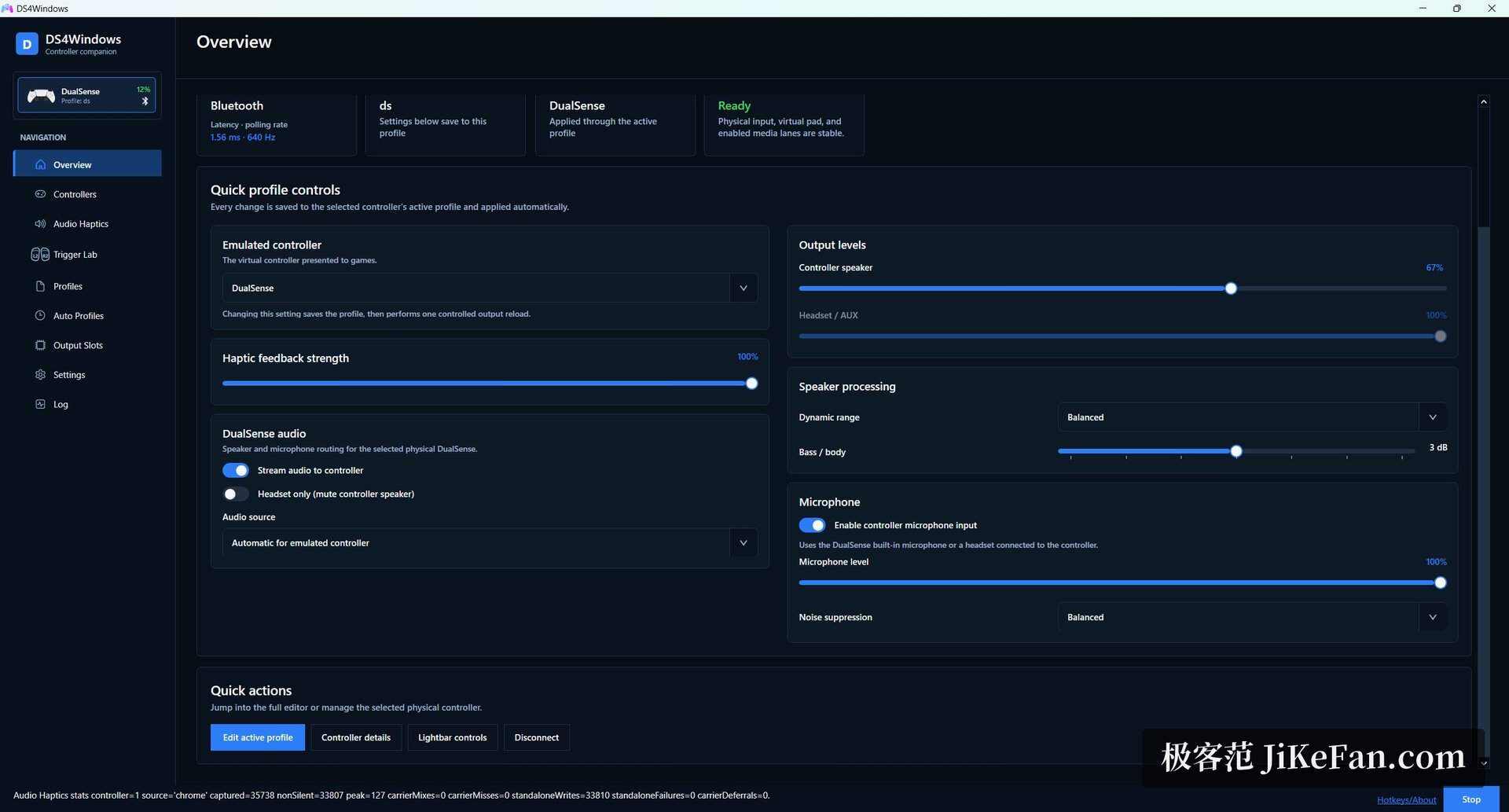
Task: Click the Bass / body slider handle
Action: tap(1236, 451)
